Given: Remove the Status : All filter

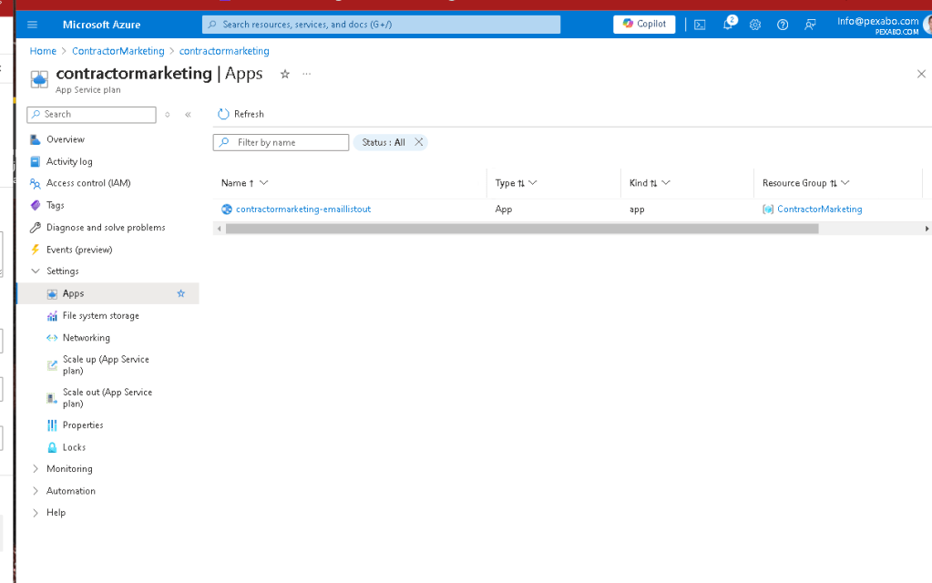Looking at the screenshot, I should [418, 142].
